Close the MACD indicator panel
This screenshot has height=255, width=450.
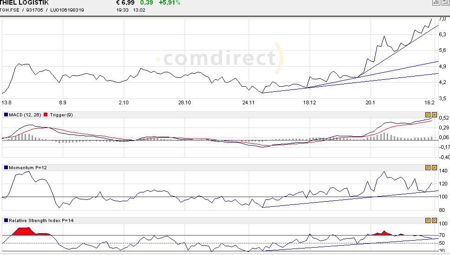pos(434,115)
